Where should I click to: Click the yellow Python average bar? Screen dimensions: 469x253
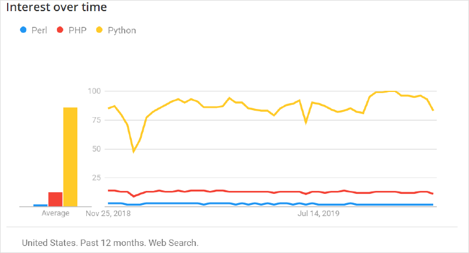click(70, 156)
